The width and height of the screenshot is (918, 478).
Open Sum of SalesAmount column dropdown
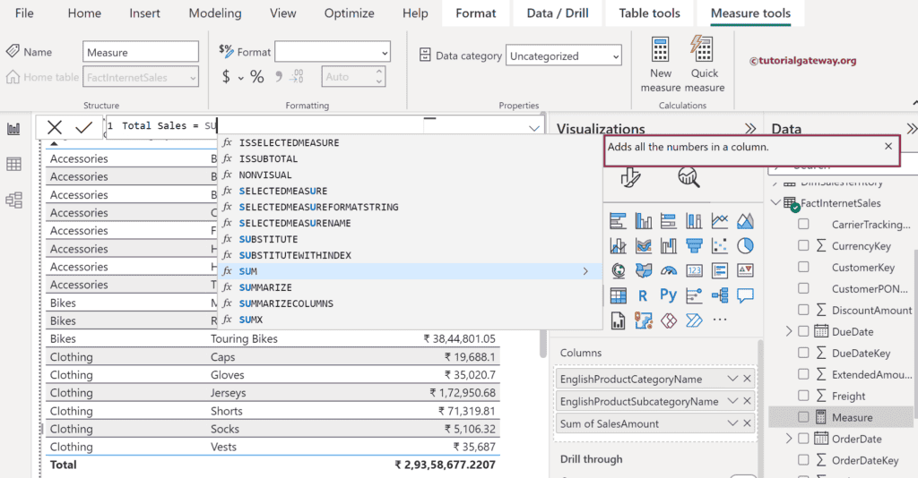tap(732, 423)
